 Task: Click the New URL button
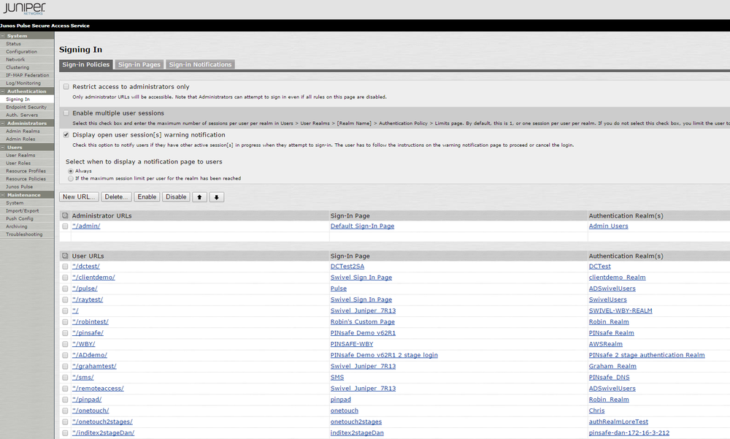tap(79, 196)
